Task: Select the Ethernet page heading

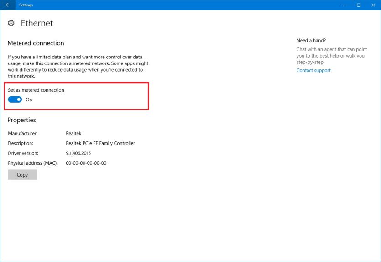Action: coord(37,23)
